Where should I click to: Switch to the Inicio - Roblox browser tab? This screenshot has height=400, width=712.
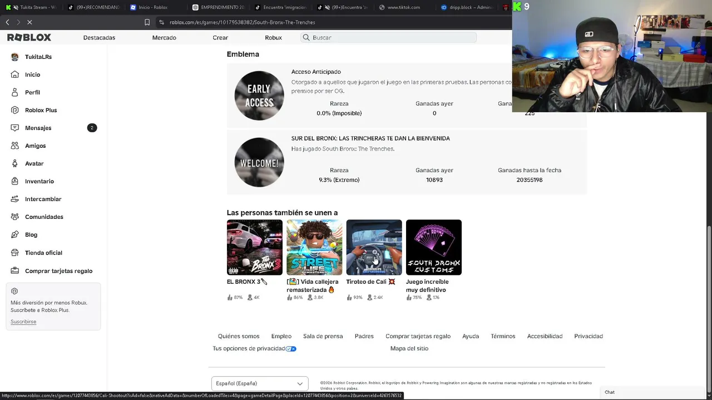coord(154,7)
